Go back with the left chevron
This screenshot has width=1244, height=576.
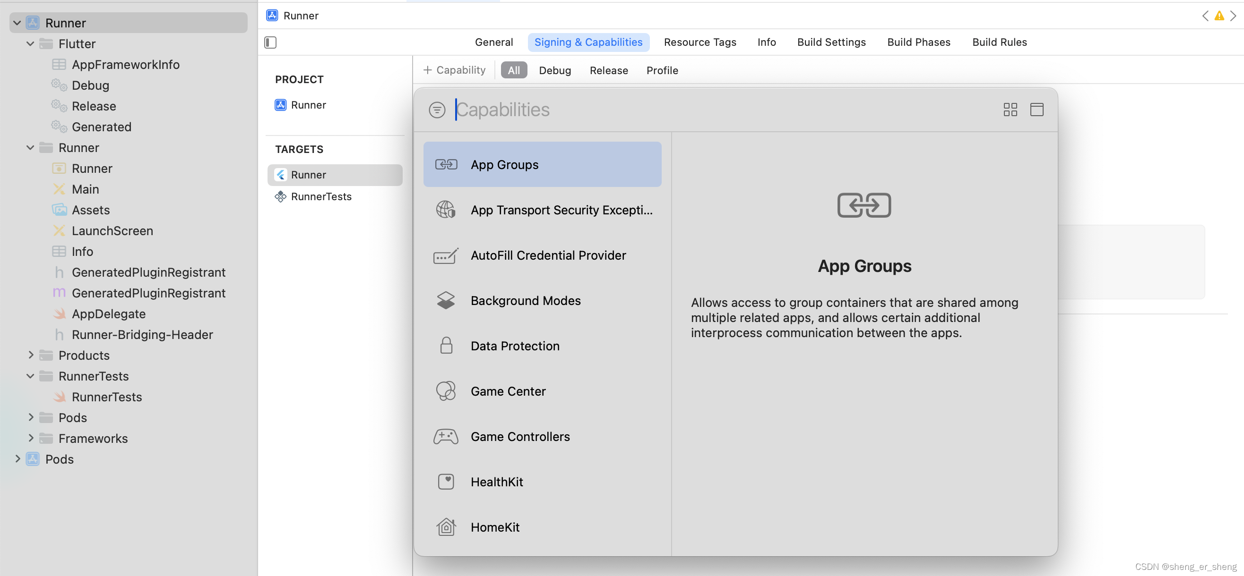pyautogui.click(x=1205, y=16)
